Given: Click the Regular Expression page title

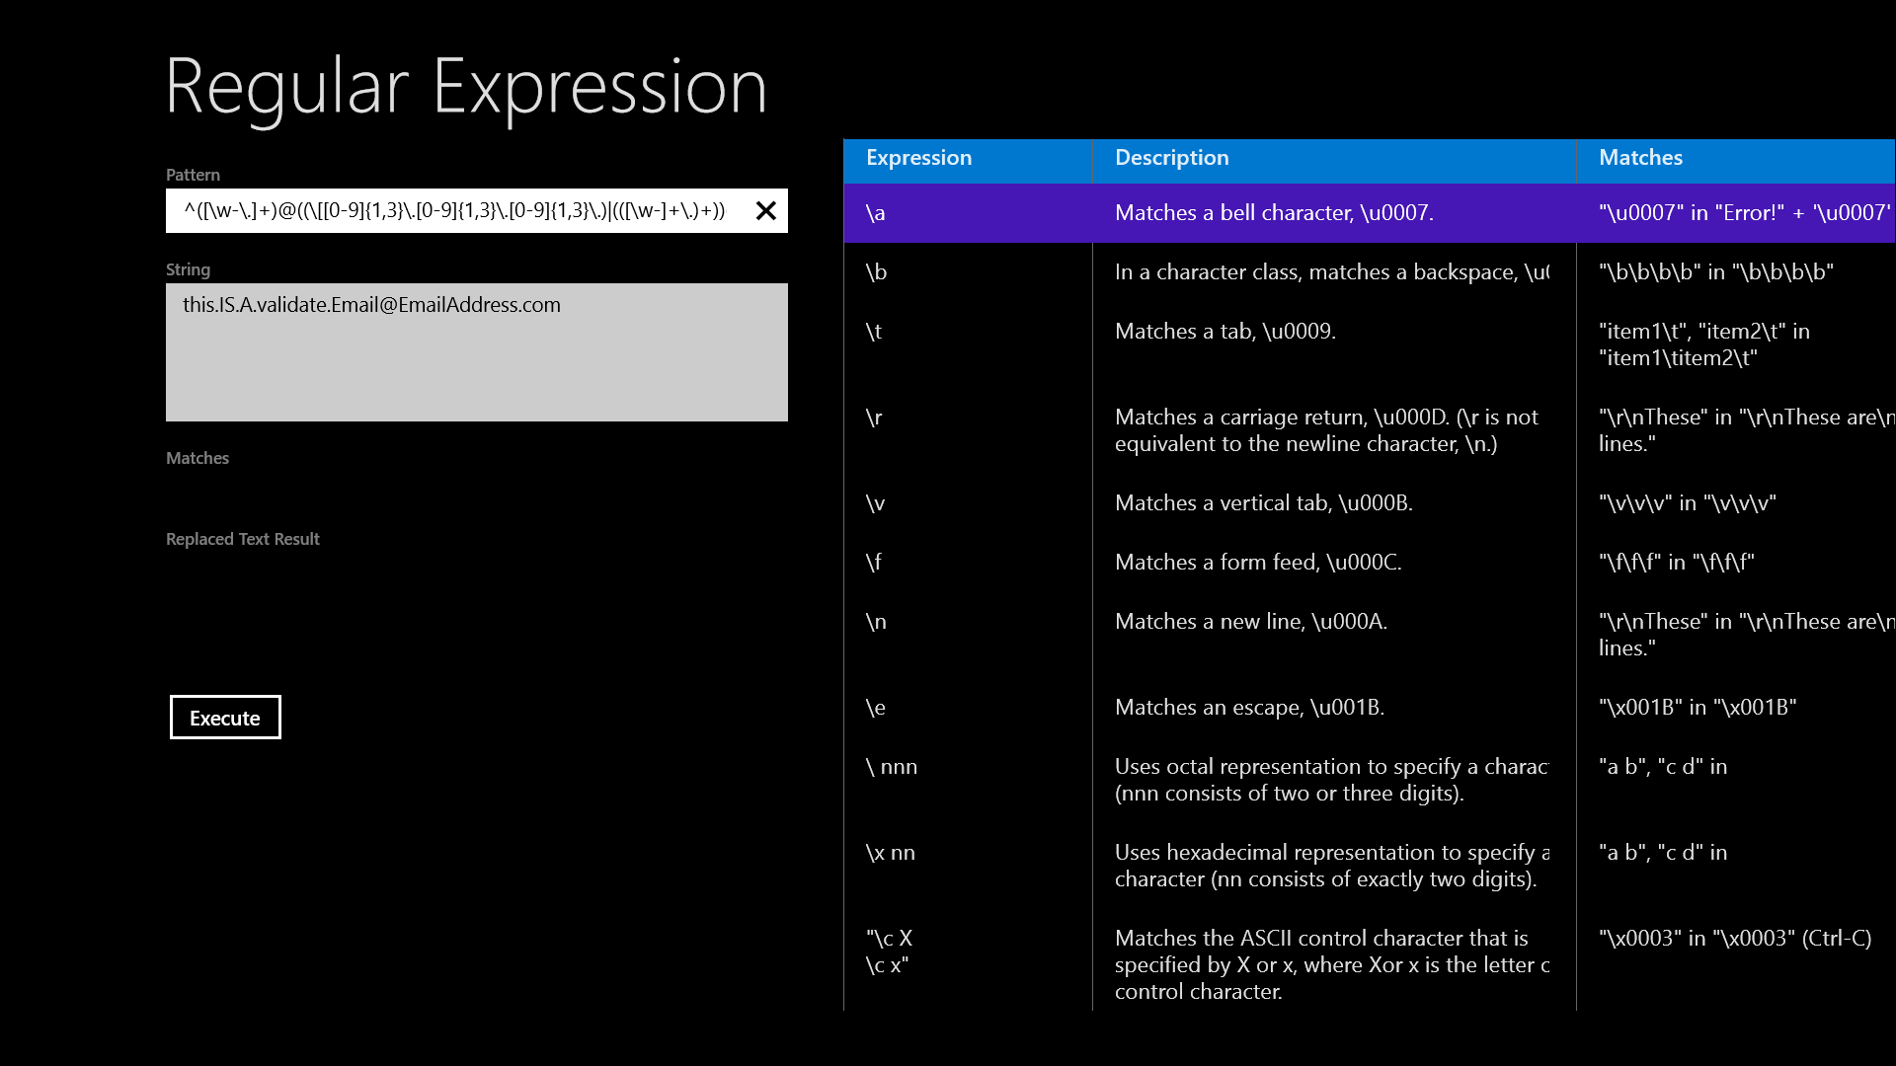Looking at the screenshot, I should (465, 87).
